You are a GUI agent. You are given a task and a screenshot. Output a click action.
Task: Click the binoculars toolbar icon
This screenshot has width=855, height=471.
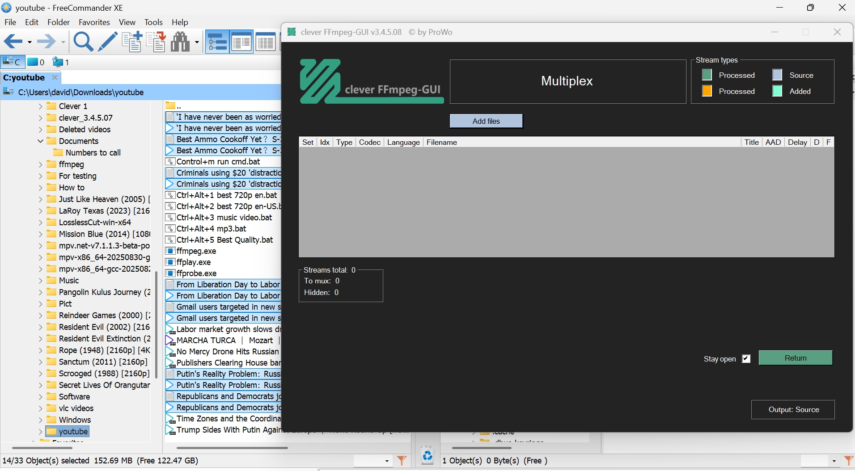pyautogui.click(x=181, y=42)
